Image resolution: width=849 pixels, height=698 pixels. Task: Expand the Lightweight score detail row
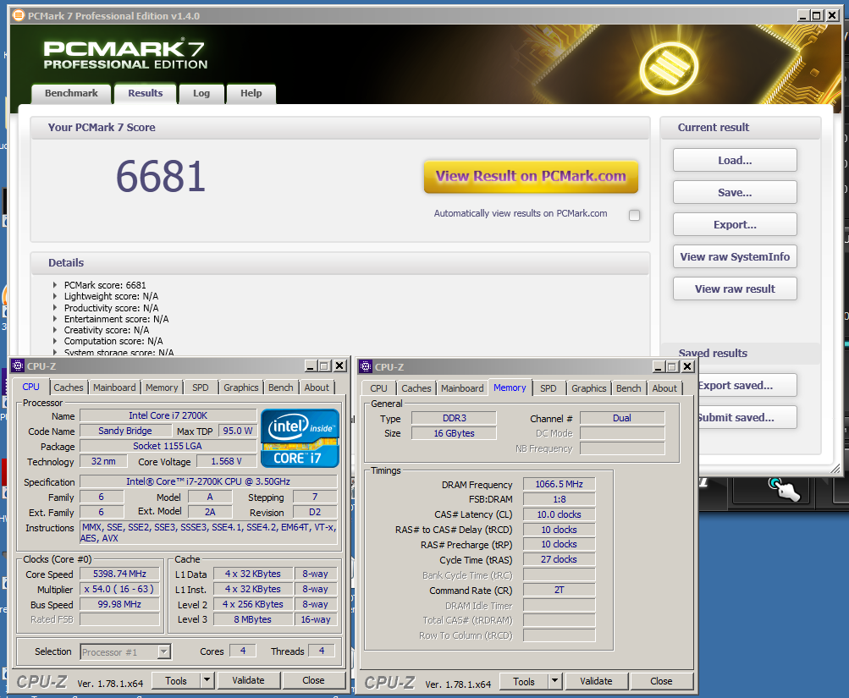tap(55, 296)
